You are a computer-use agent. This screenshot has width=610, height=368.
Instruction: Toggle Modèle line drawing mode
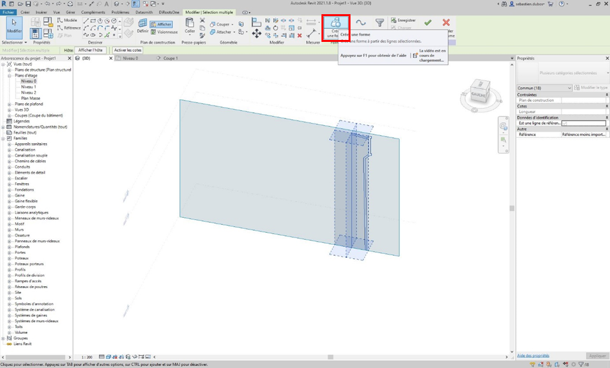pos(67,20)
